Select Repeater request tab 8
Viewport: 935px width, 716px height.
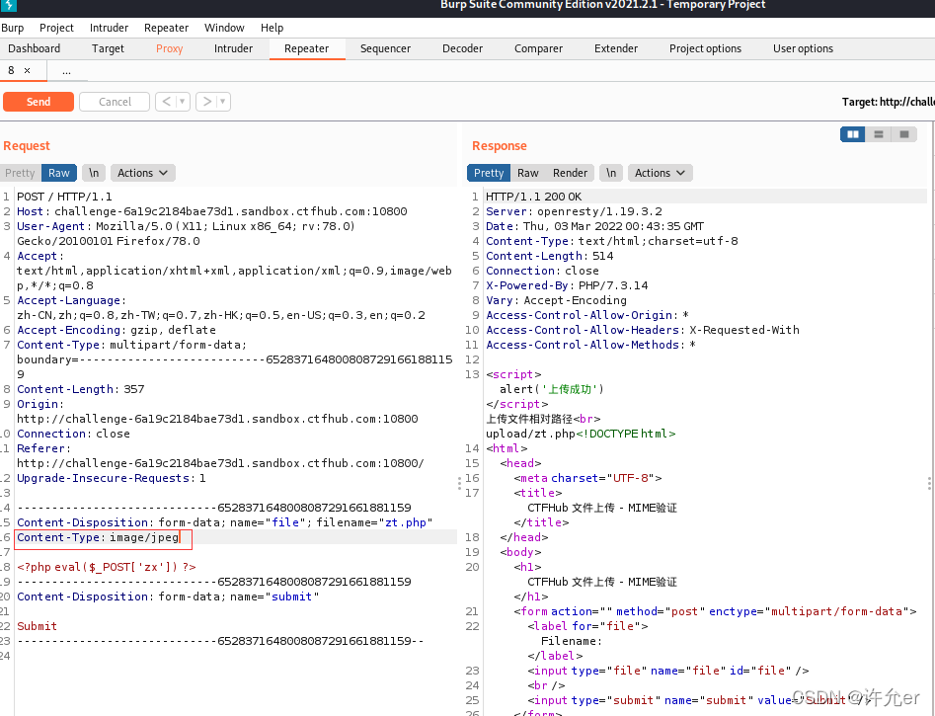click(x=11, y=70)
